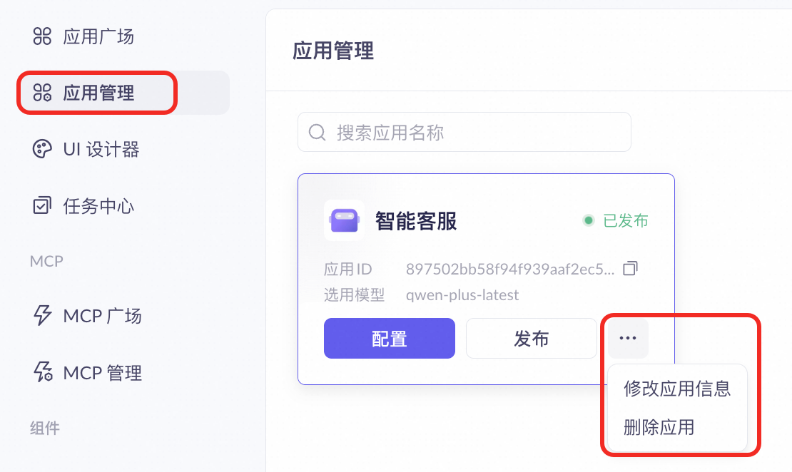Click the 应用广场 grid icon
The width and height of the screenshot is (792, 472).
43,36
